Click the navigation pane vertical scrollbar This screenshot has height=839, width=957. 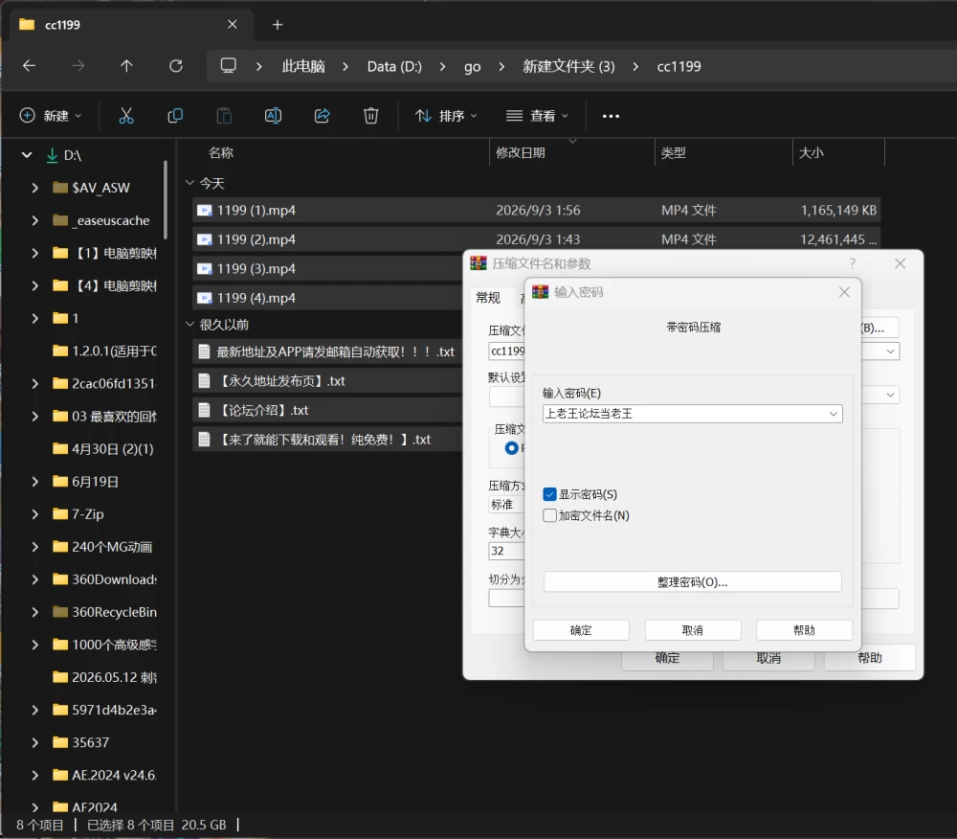(166, 199)
